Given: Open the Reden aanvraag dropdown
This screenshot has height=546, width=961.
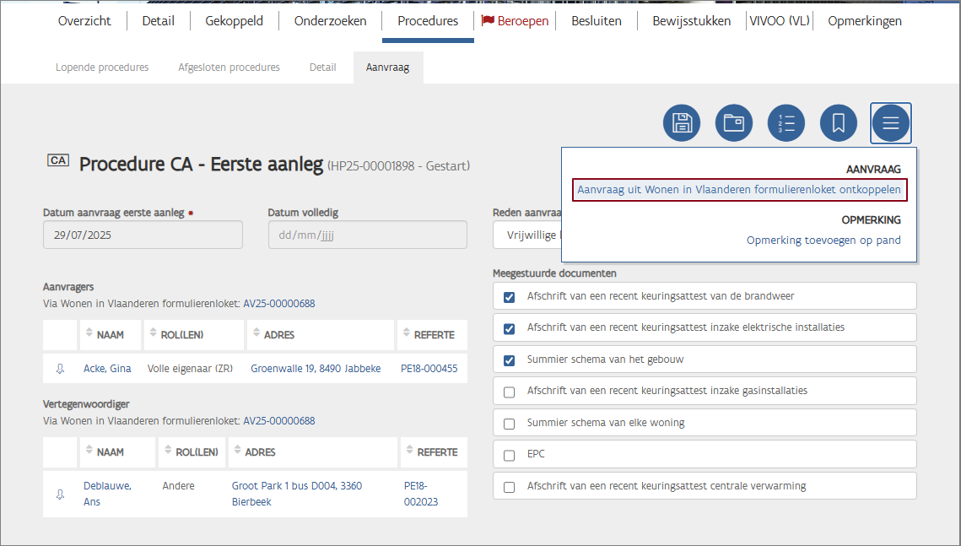Looking at the screenshot, I should pos(526,235).
